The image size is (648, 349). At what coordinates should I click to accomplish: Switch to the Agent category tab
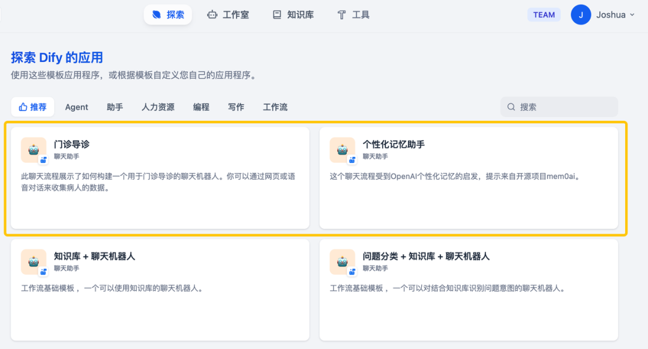click(x=76, y=106)
